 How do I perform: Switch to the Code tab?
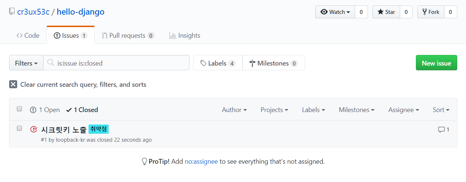click(x=28, y=36)
